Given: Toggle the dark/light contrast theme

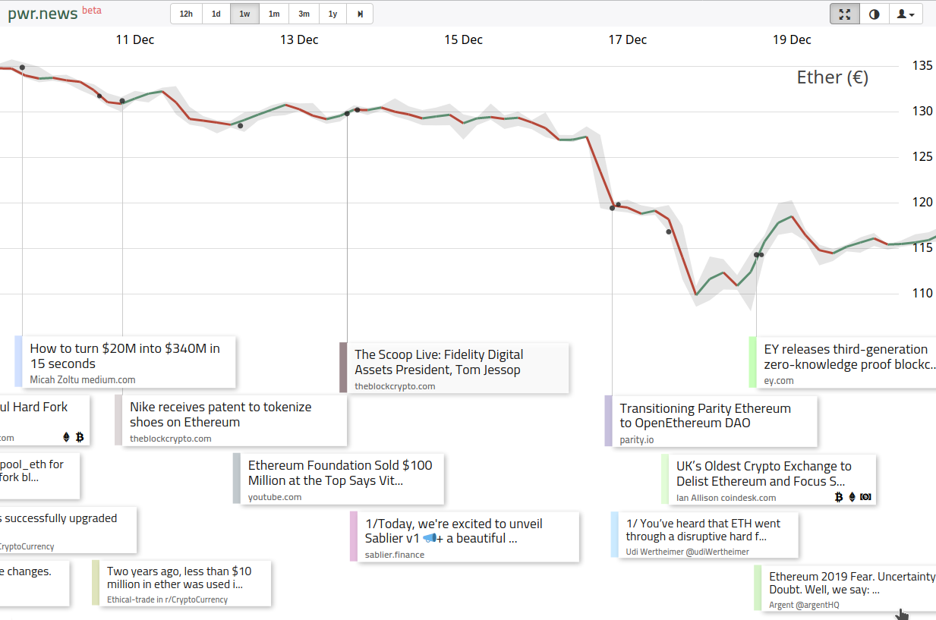Looking at the screenshot, I should click(874, 14).
